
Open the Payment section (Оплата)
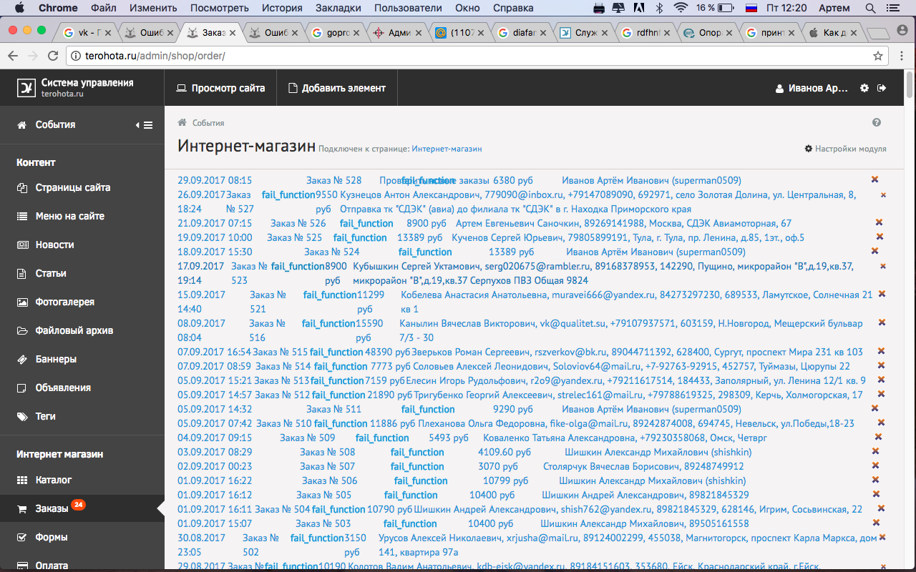pyautogui.click(x=52, y=565)
